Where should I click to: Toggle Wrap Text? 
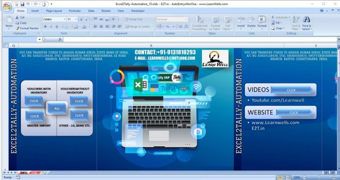134,19
